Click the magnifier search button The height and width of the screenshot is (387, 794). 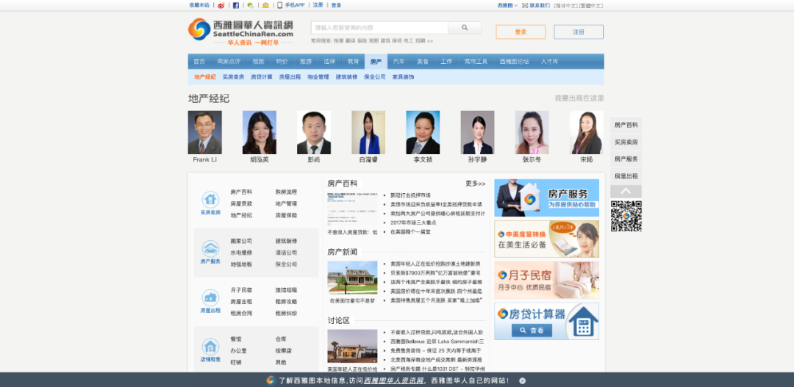[x=465, y=28]
